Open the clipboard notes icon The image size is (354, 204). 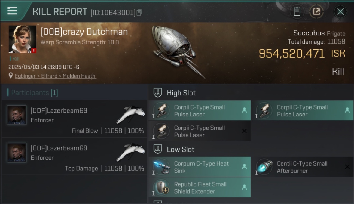point(297,12)
